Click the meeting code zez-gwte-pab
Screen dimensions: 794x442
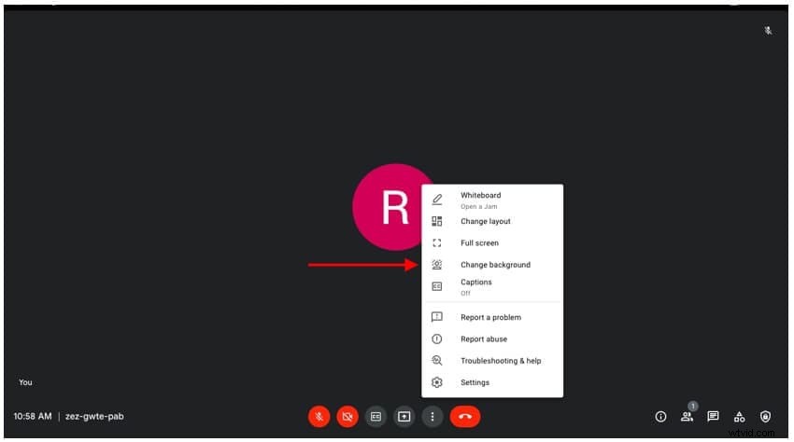(x=94, y=417)
